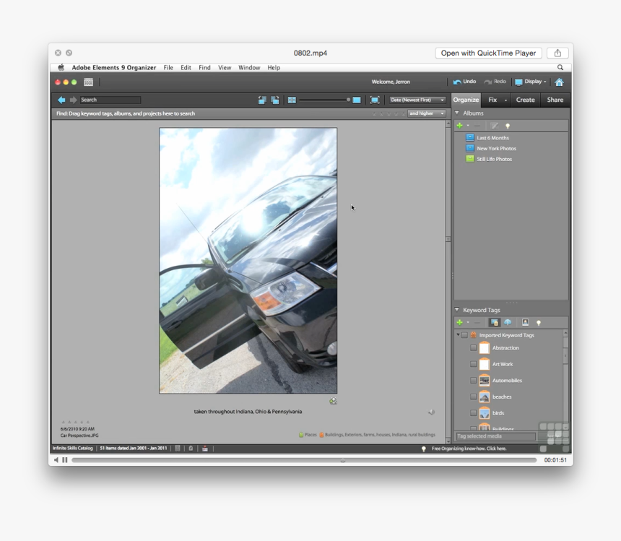The height and width of the screenshot is (541, 621).
Task: Open the Find menu
Action: (x=204, y=67)
